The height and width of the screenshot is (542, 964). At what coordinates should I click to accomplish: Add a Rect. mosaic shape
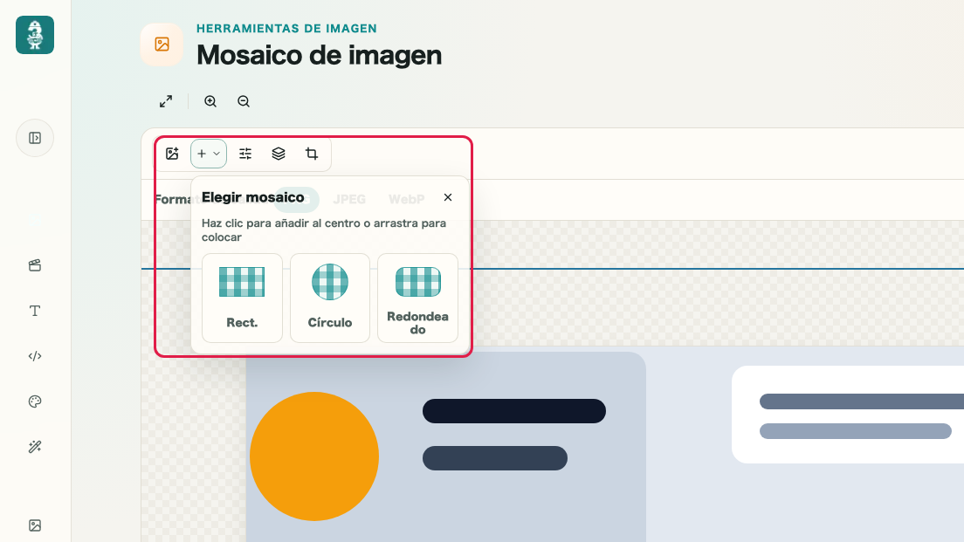(242, 298)
